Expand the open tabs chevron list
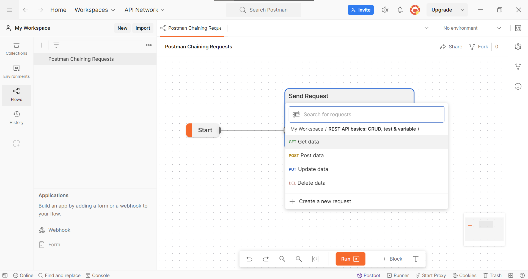 coord(427,28)
